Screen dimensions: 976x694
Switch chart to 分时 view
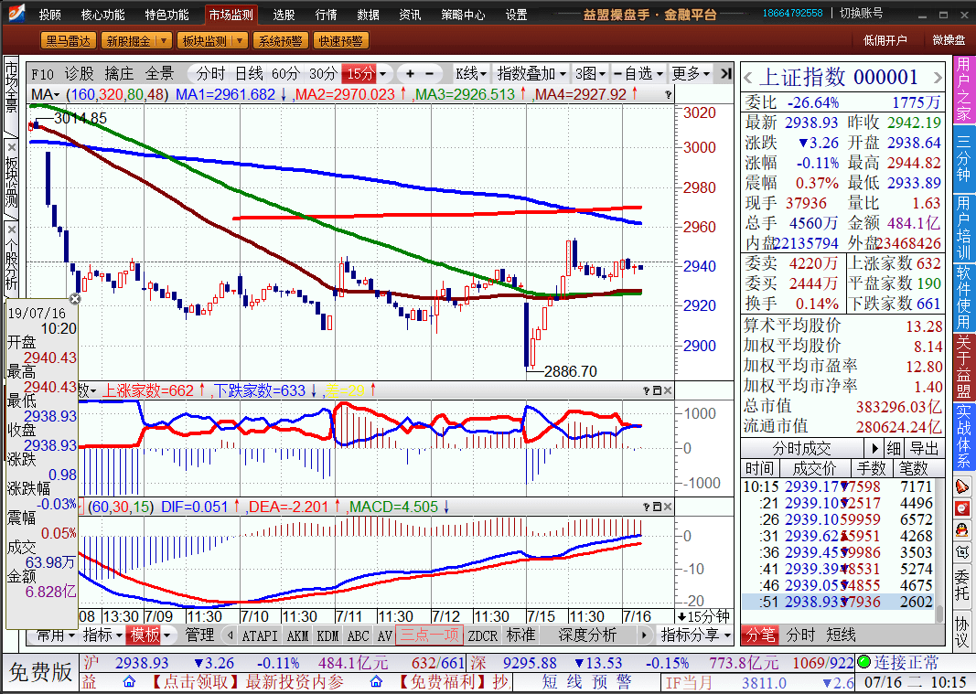tap(210, 74)
